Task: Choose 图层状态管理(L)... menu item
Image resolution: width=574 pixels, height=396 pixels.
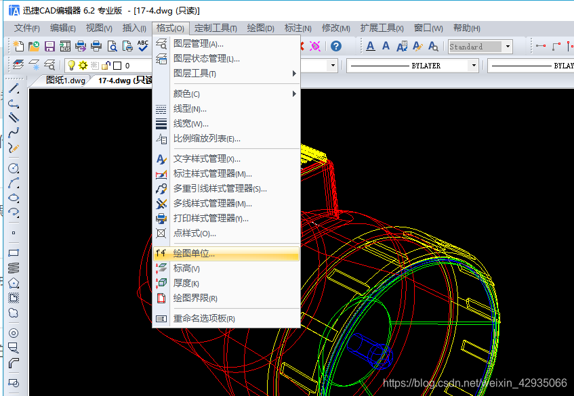Action: (226, 58)
